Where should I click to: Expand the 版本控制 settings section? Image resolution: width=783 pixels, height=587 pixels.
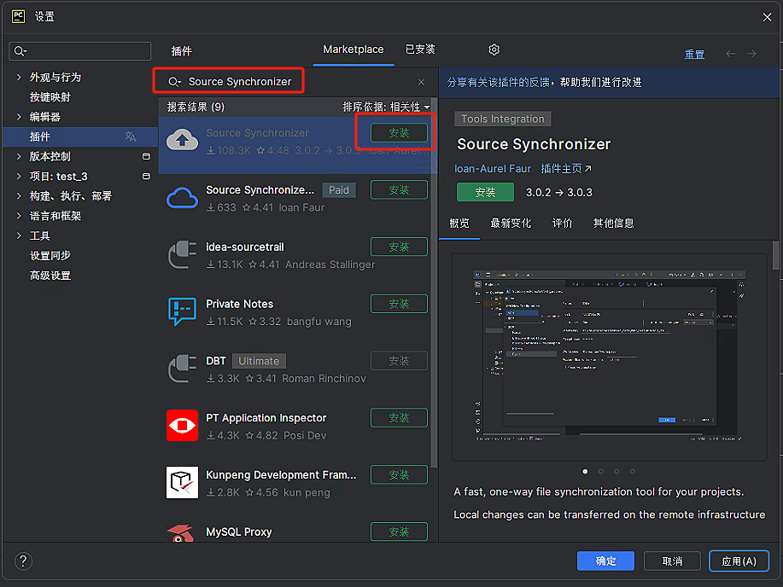click(19, 156)
